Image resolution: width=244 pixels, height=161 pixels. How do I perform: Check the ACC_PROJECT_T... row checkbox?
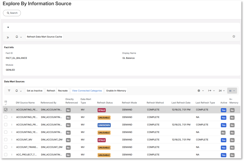click(6, 155)
